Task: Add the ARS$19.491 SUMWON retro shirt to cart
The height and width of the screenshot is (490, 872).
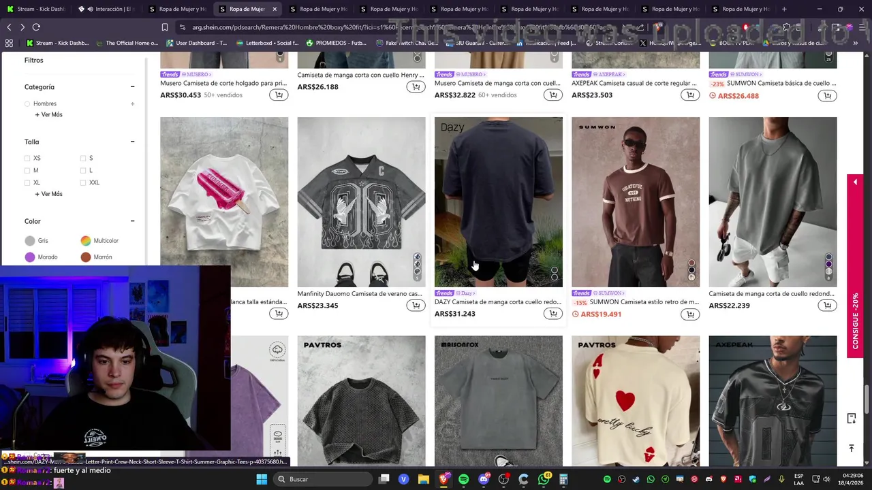Action: pyautogui.click(x=690, y=314)
